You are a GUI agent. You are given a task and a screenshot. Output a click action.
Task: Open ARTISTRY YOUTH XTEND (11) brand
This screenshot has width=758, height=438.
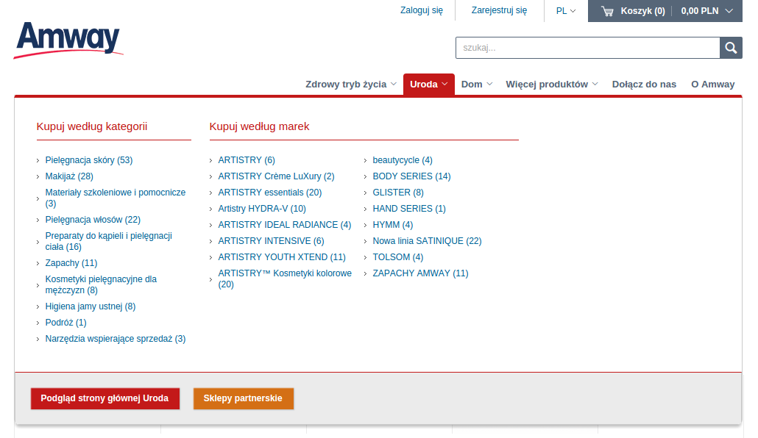tap(282, 257)
